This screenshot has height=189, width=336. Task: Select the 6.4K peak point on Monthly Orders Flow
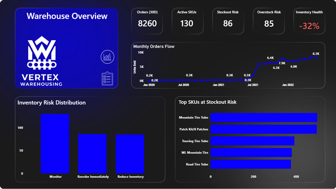point(270,62)
